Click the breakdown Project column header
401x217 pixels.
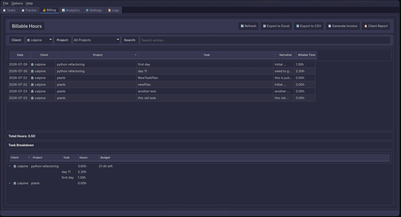47,157
